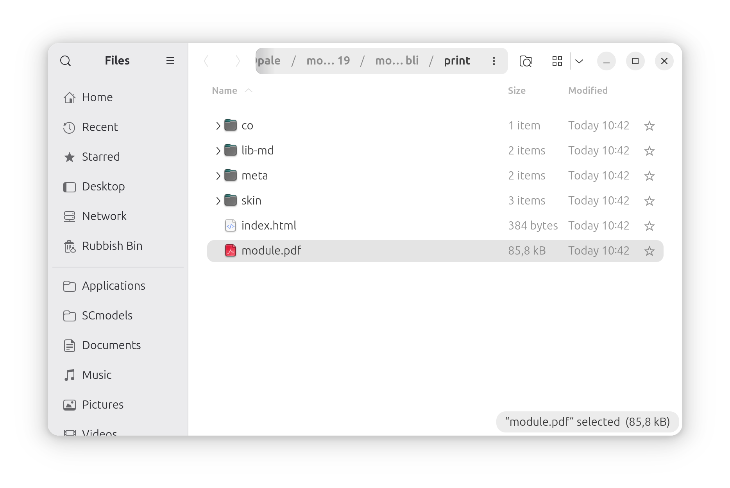Select the module.pdf file icon
The image size is (730, 488).
coord(231,251)
